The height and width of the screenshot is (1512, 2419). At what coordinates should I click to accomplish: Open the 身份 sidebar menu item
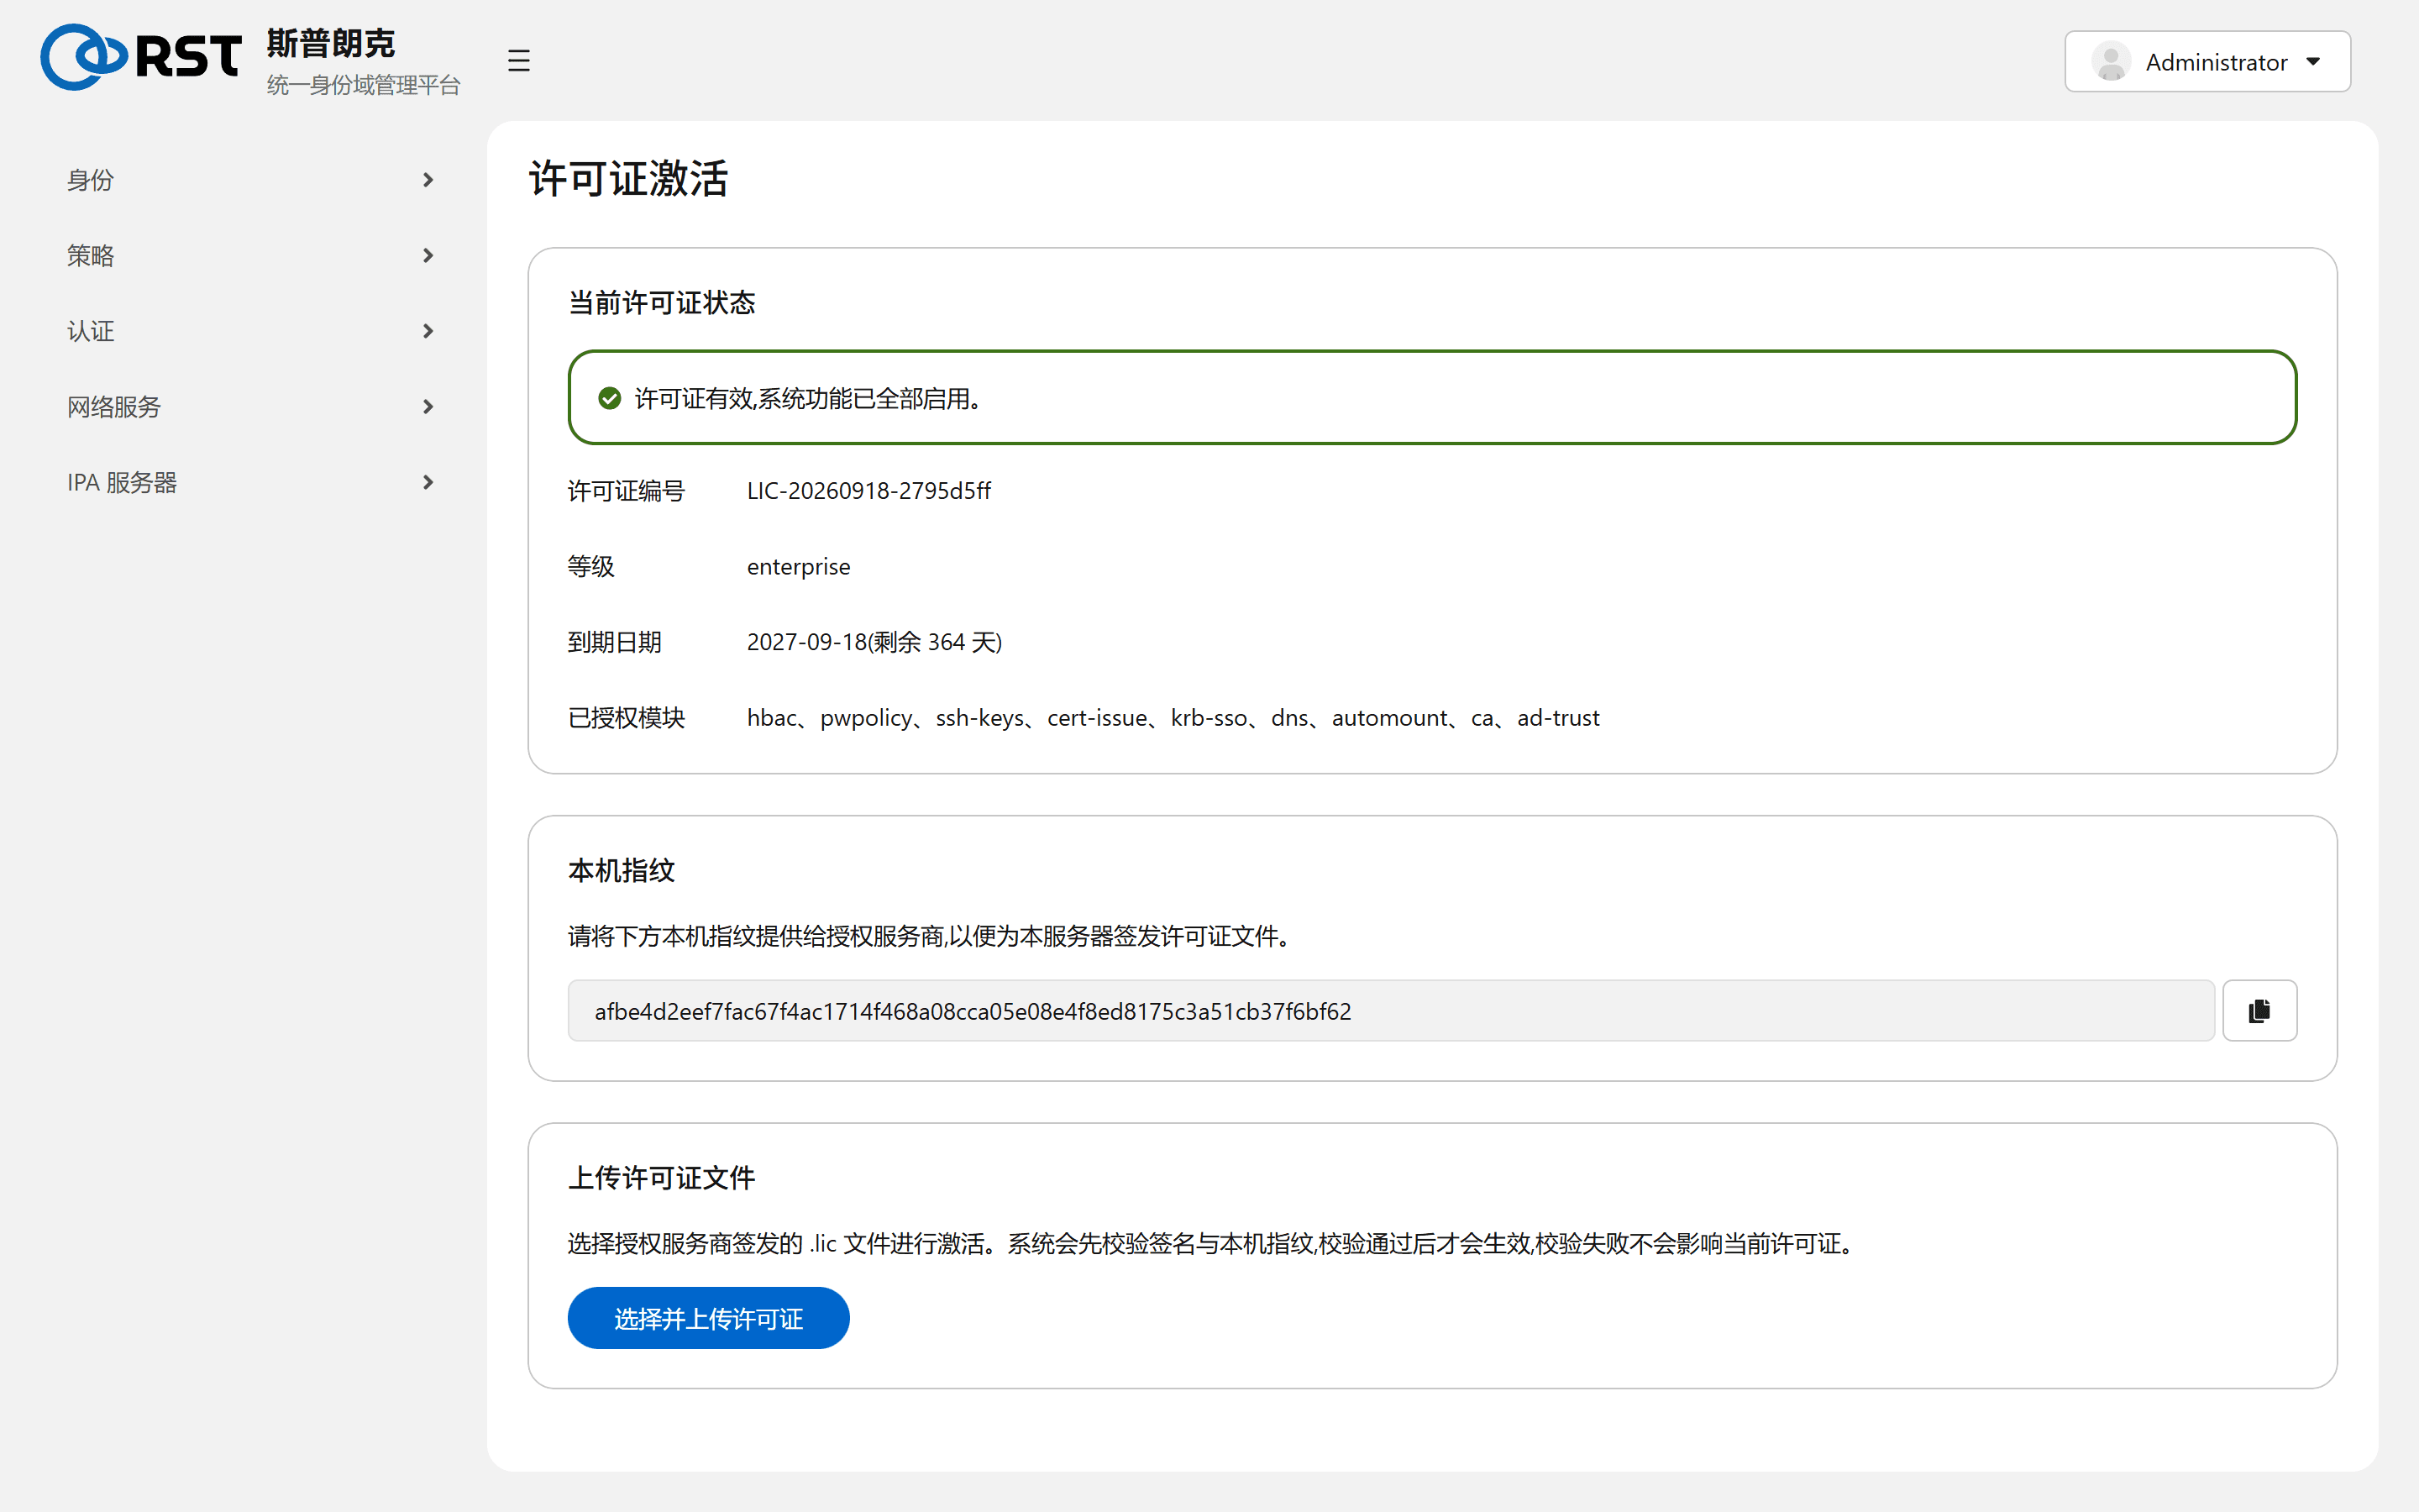[250, 180]
